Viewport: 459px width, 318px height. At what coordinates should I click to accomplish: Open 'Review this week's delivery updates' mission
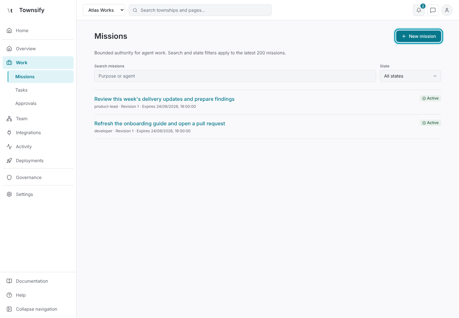164,99
